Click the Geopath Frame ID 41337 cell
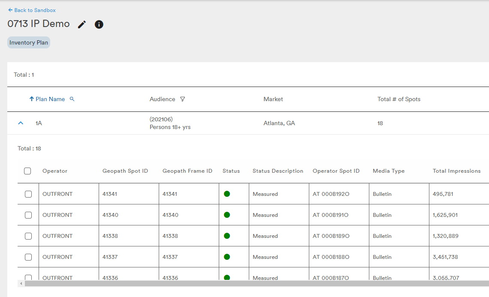Screen dimensions: 489x297 click(x=170, y=257)
